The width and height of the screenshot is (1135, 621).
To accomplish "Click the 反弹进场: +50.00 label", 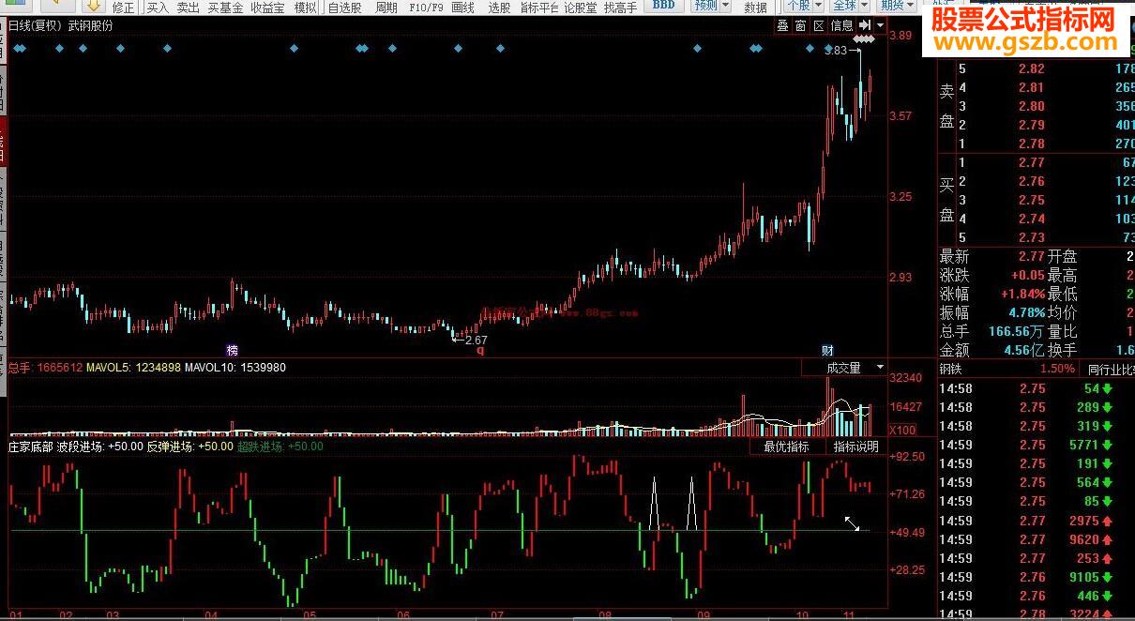I will point(189,447).
